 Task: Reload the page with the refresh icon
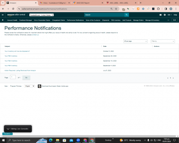pos(13,9)
